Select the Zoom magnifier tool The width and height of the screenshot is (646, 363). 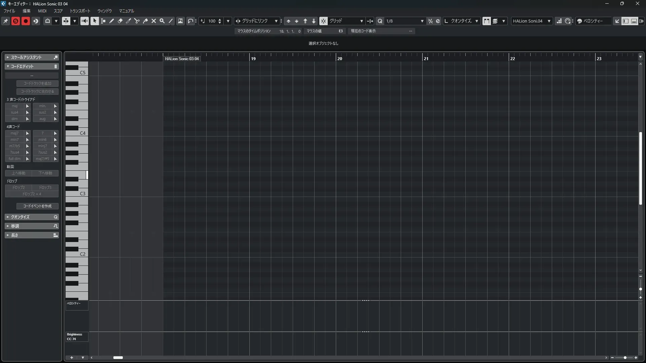point(162,21)
